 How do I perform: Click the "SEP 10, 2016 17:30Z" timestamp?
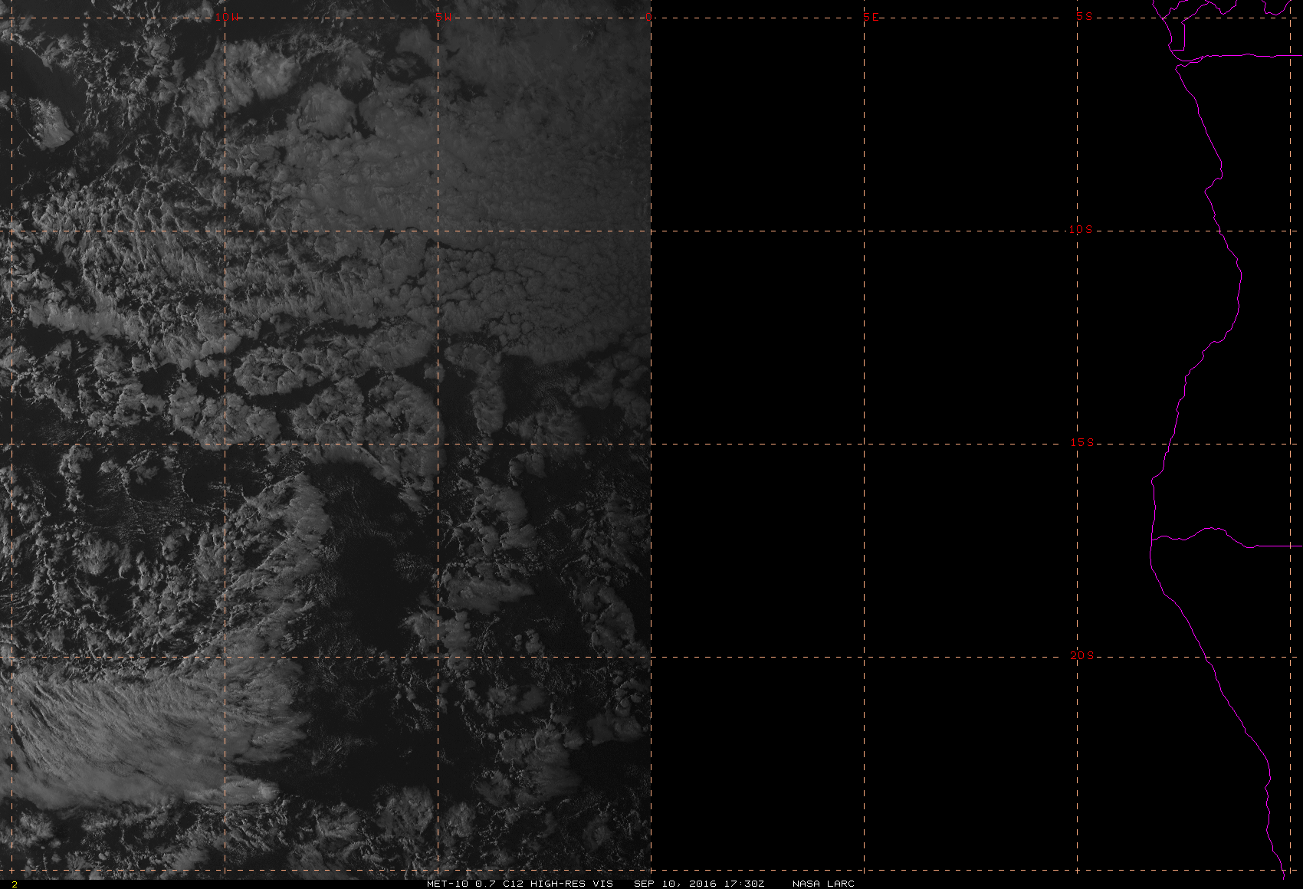tap(698, 884)
